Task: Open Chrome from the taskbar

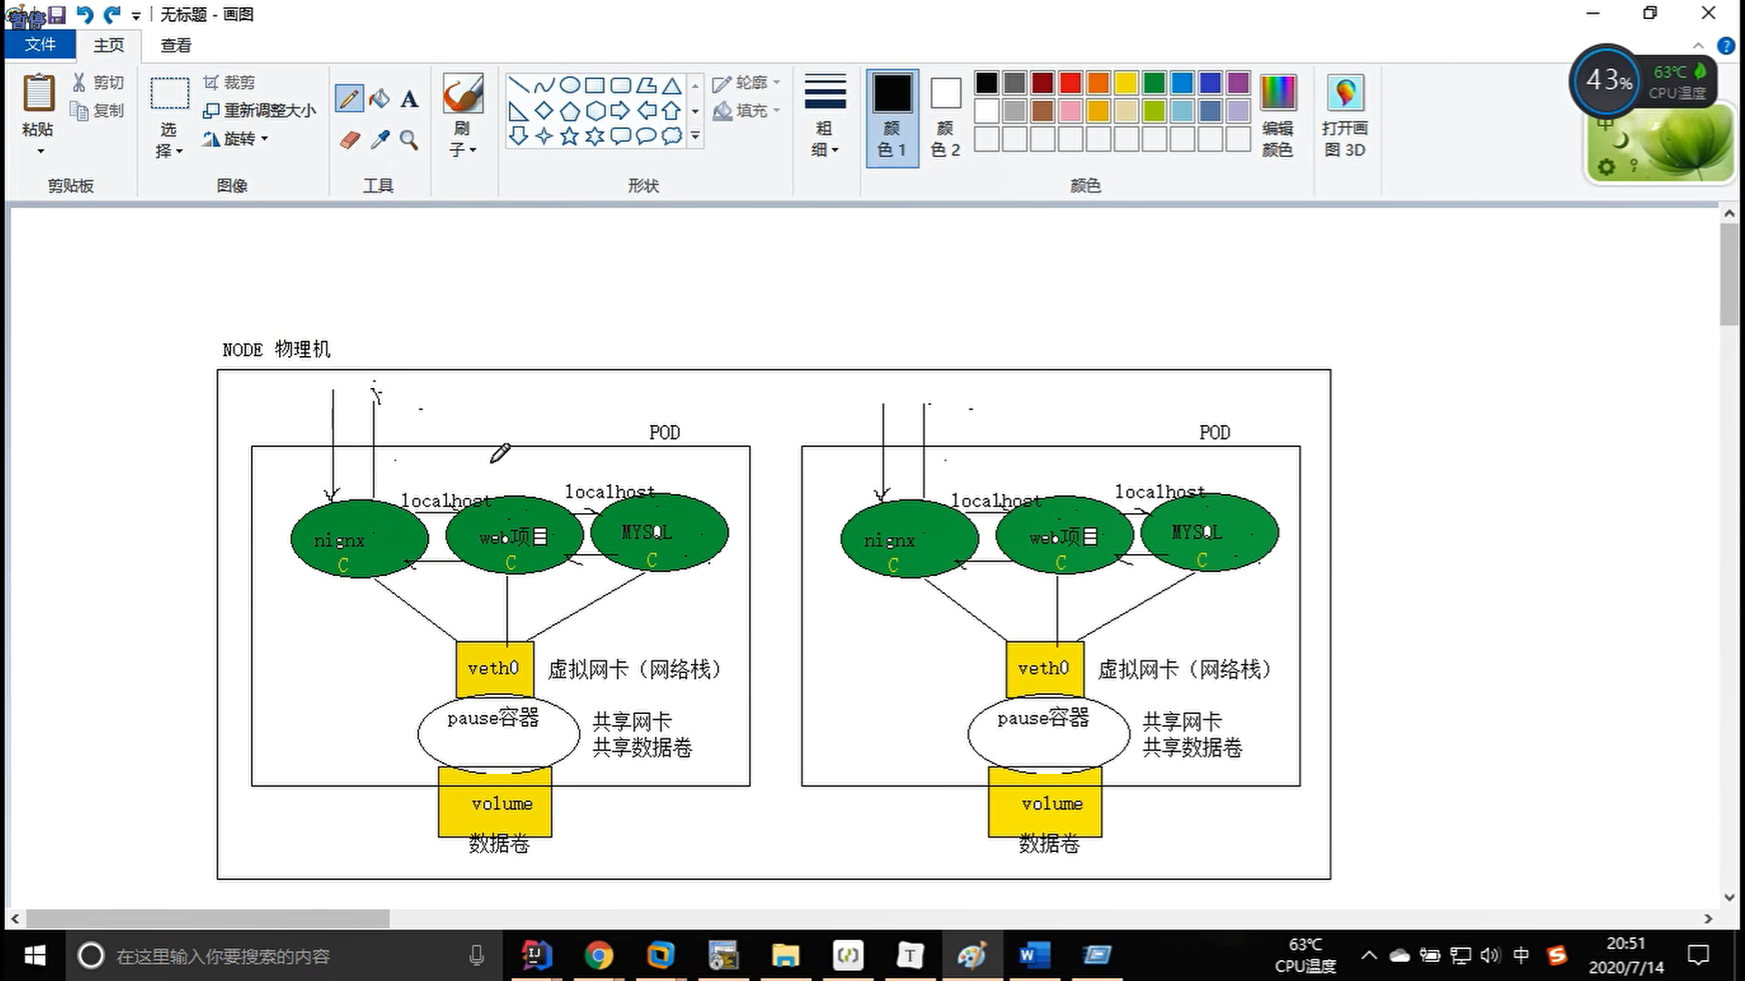Action: (599, 956)
